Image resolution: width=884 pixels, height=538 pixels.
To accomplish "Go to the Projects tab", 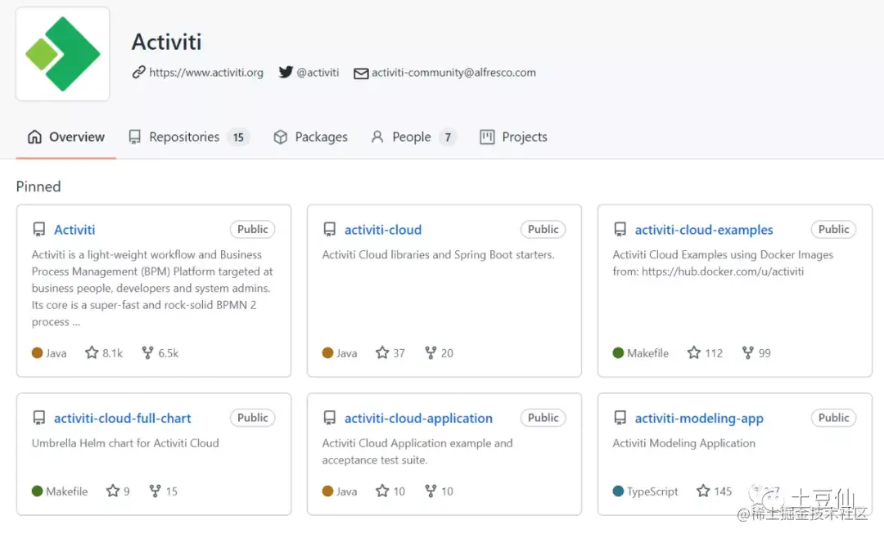I will [513, 137].
